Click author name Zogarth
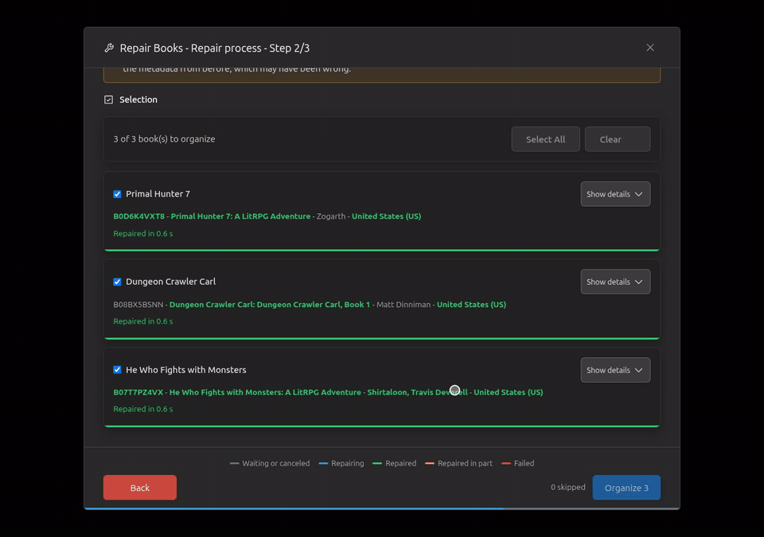This screenshot has height=537, width=764. tap(331, 216)
